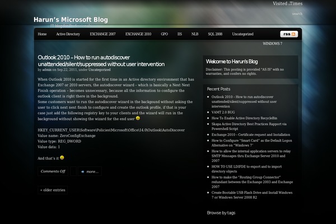This screenshot has height=224, width=336.
Task: Click the search field in the header
Action: 297,13
